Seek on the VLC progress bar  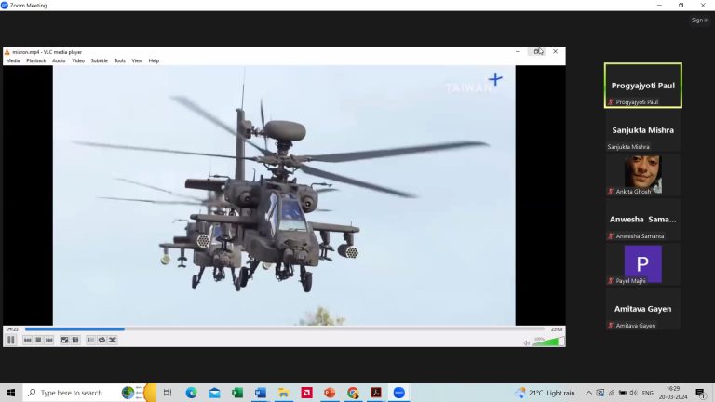pos(285,329)
